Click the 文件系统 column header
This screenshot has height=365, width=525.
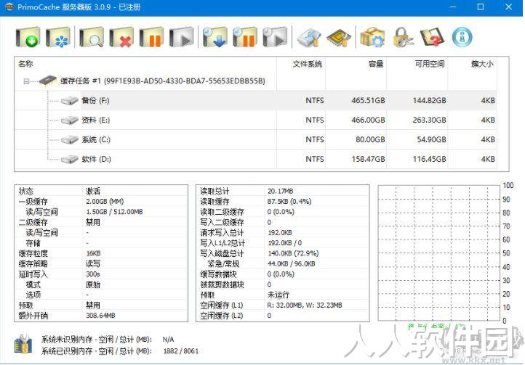[x=301, y=64]
